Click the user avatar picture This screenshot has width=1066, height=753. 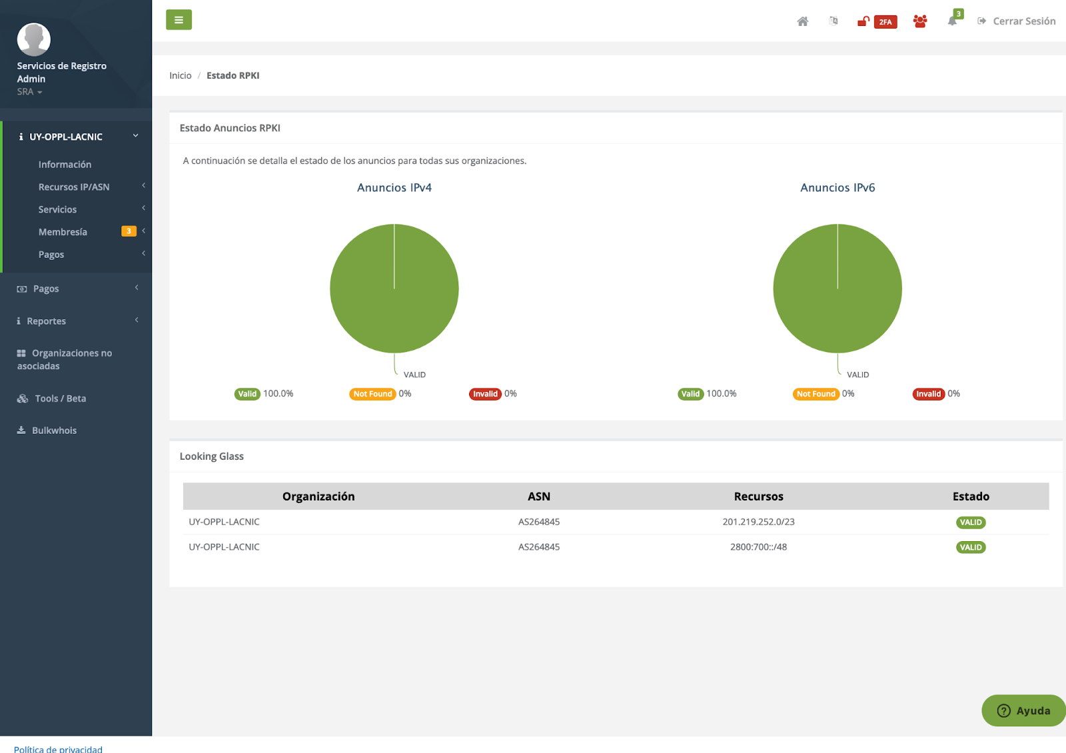(33, 39)
